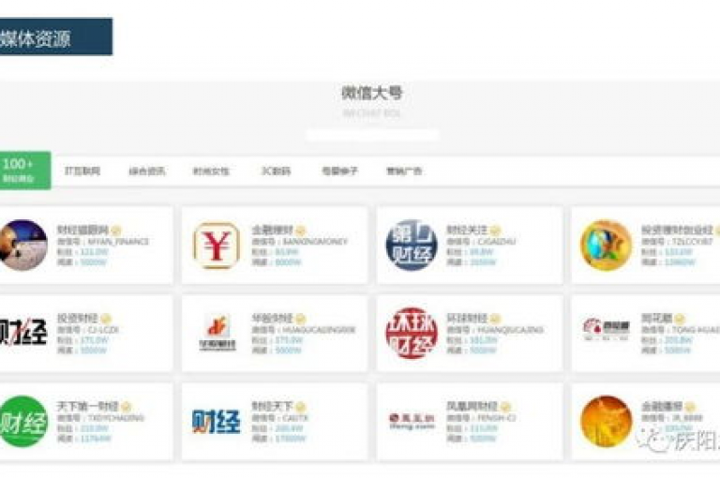Select the golden round avatar in the top row
The height and width of the screenshot is (478, 720).
pos(607,246)
